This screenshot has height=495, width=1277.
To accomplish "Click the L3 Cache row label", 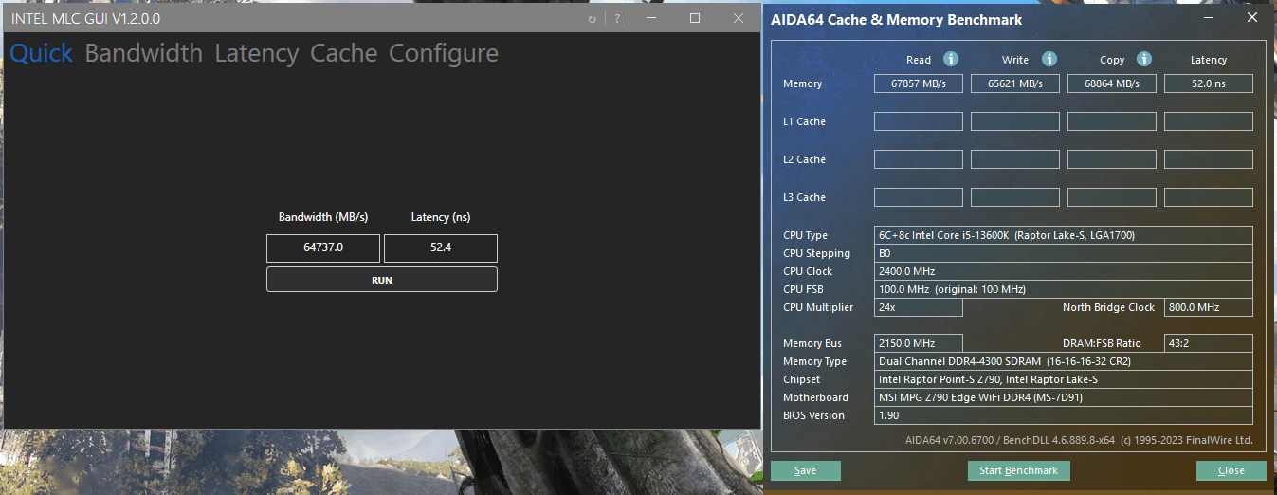I will pyautogui.click(x=804, y=197).
